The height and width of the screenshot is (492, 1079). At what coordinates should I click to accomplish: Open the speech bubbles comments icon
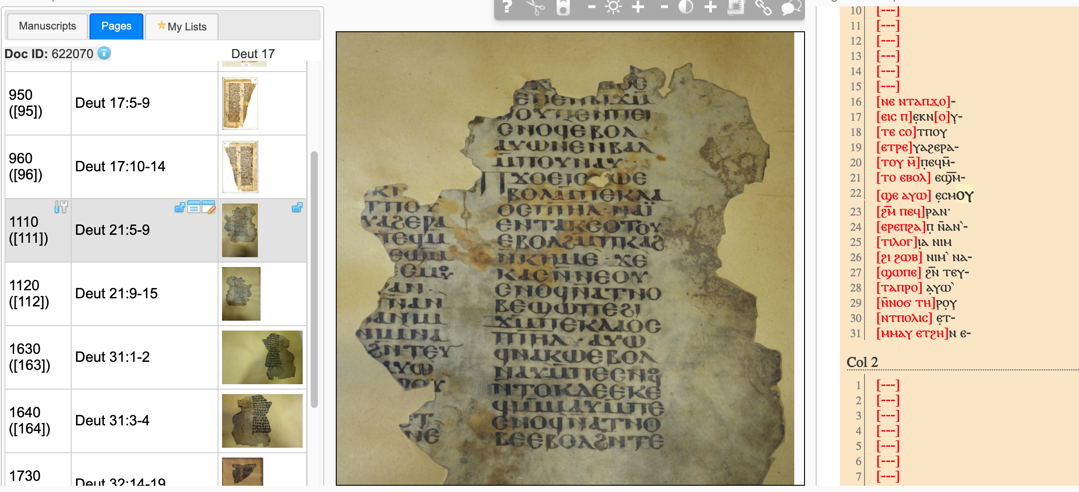pos(791,7)
